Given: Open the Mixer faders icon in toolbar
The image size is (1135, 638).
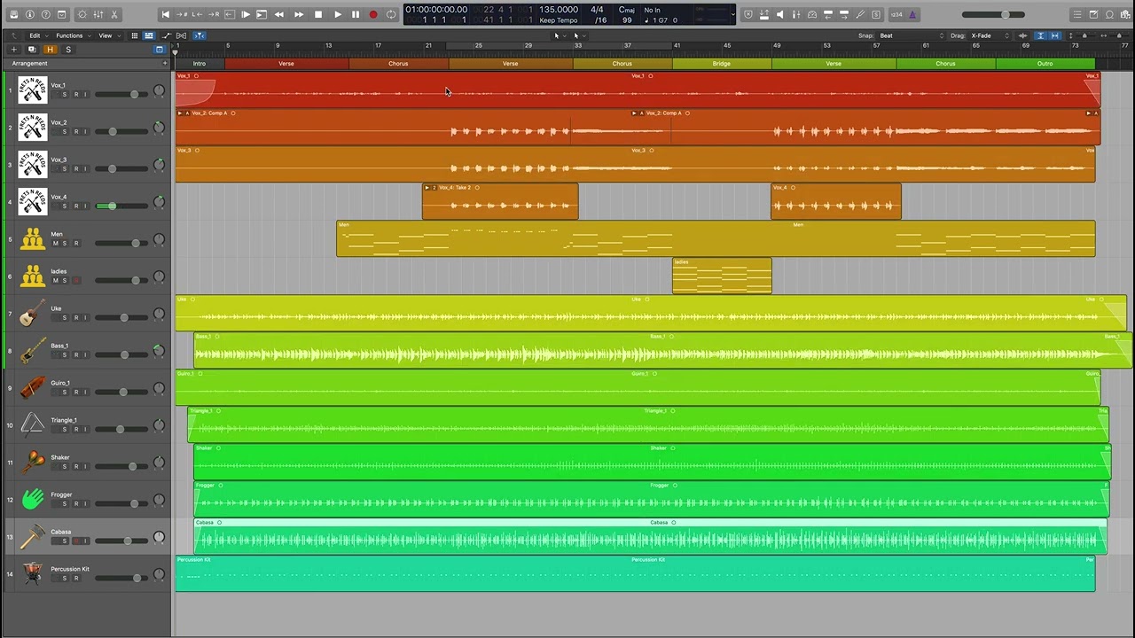Looking at the screenshot, I should 98,14.
